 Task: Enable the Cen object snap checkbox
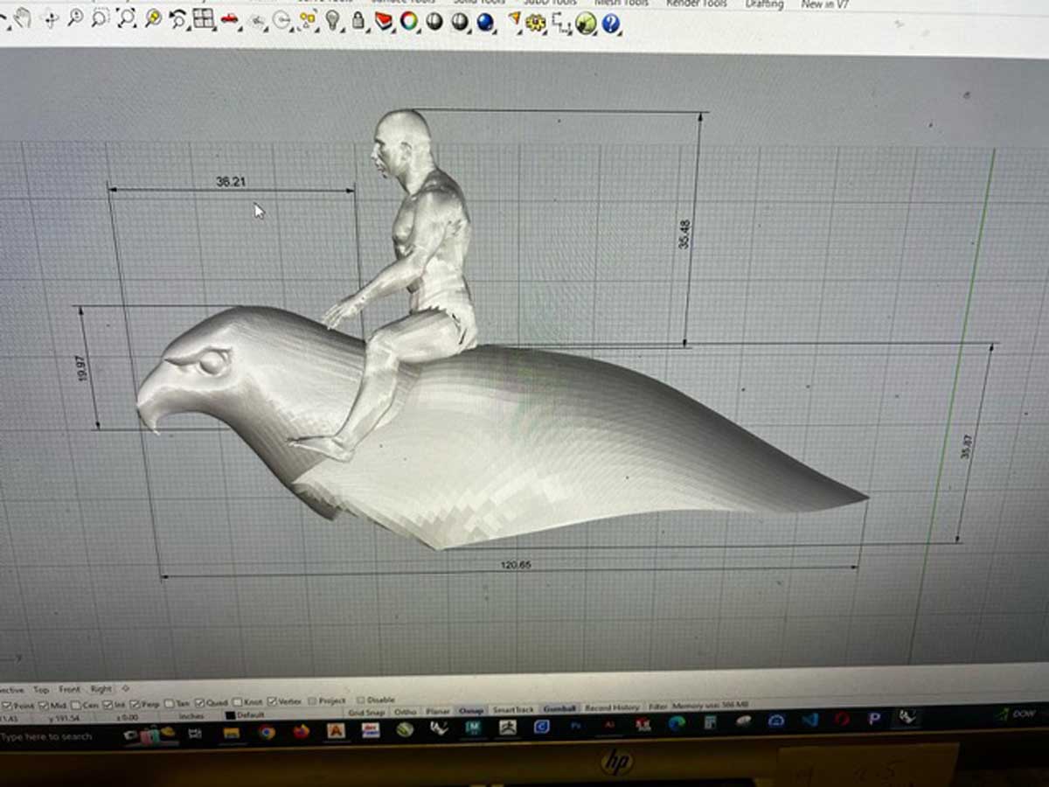click(x=77, y=705)
